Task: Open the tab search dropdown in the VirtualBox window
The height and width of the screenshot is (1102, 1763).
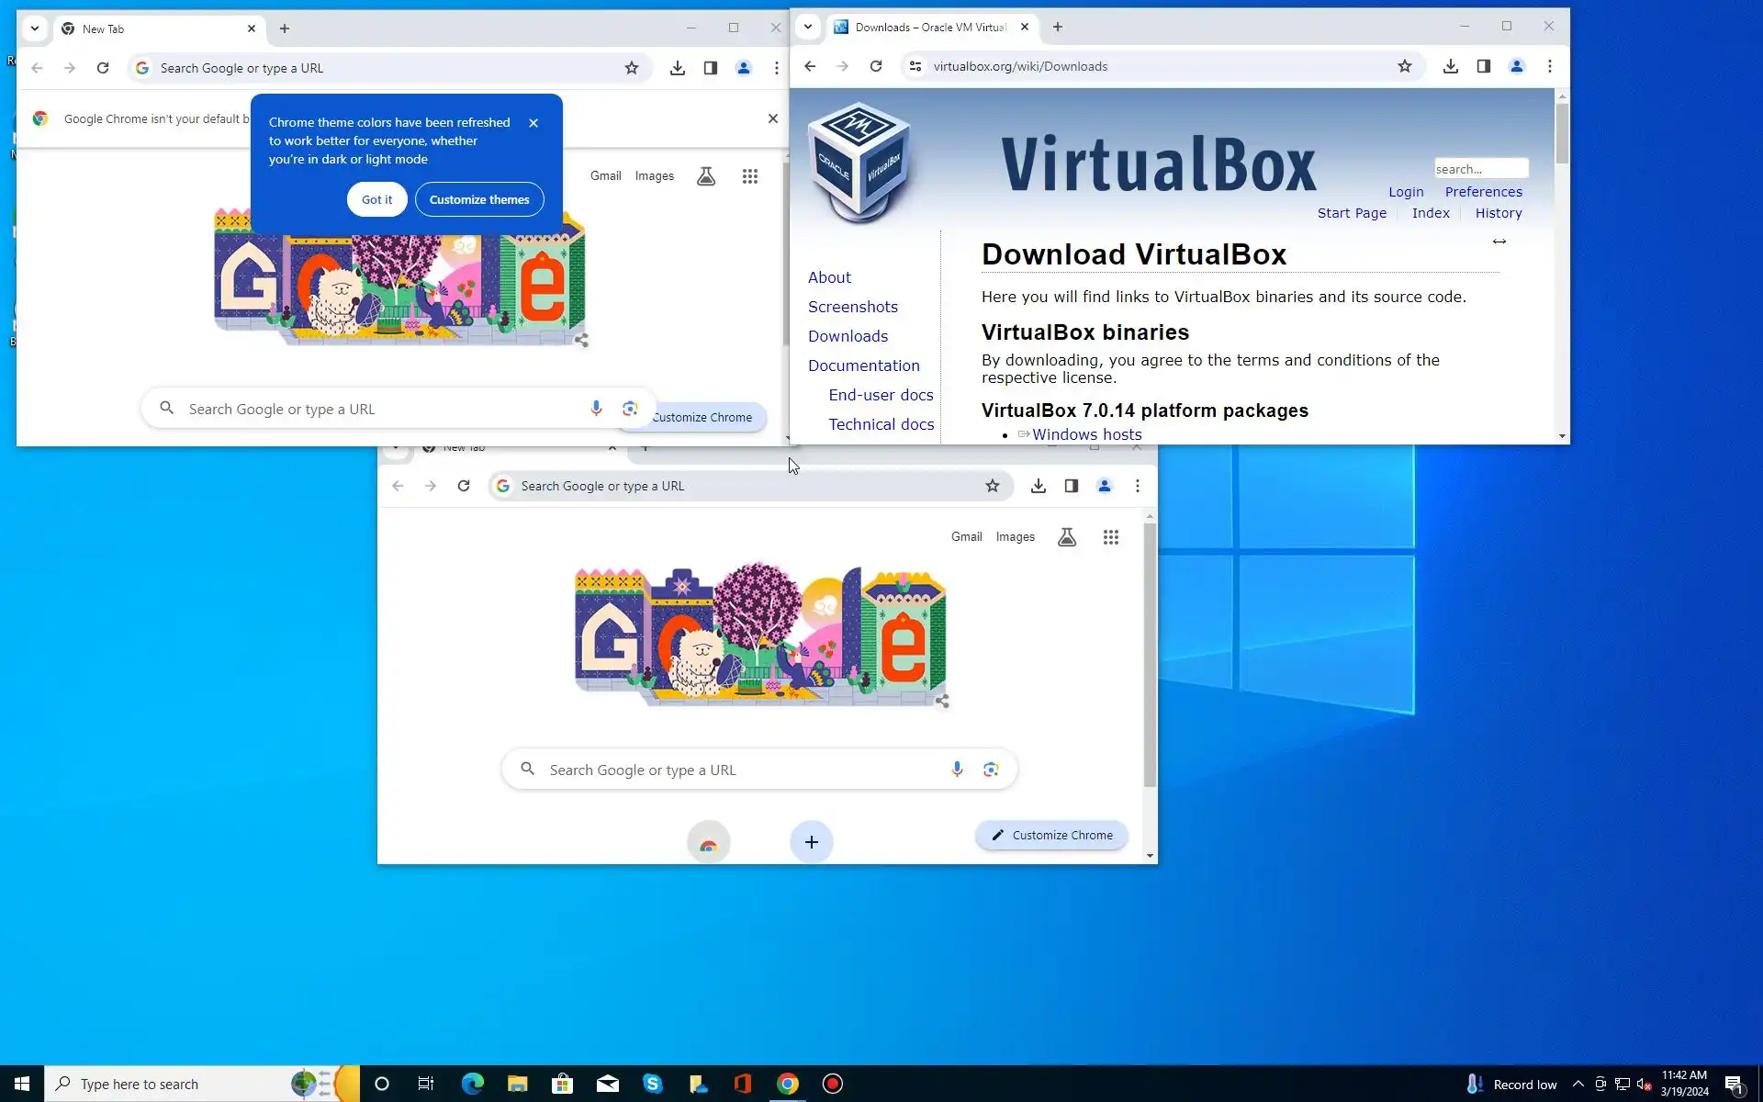Action: [808, 27]
